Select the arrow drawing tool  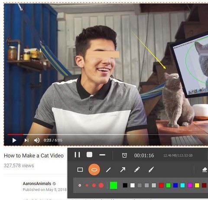click(x=123, y=170)
